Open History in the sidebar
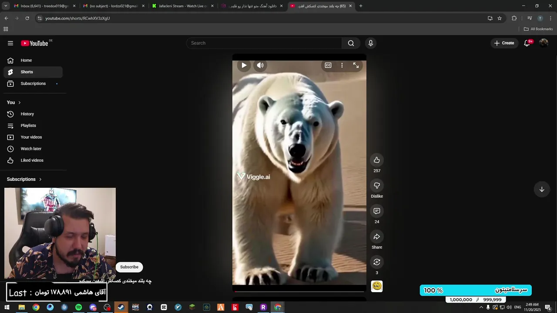The width and height of the screenshot is (557, 313). coord(33,114)
